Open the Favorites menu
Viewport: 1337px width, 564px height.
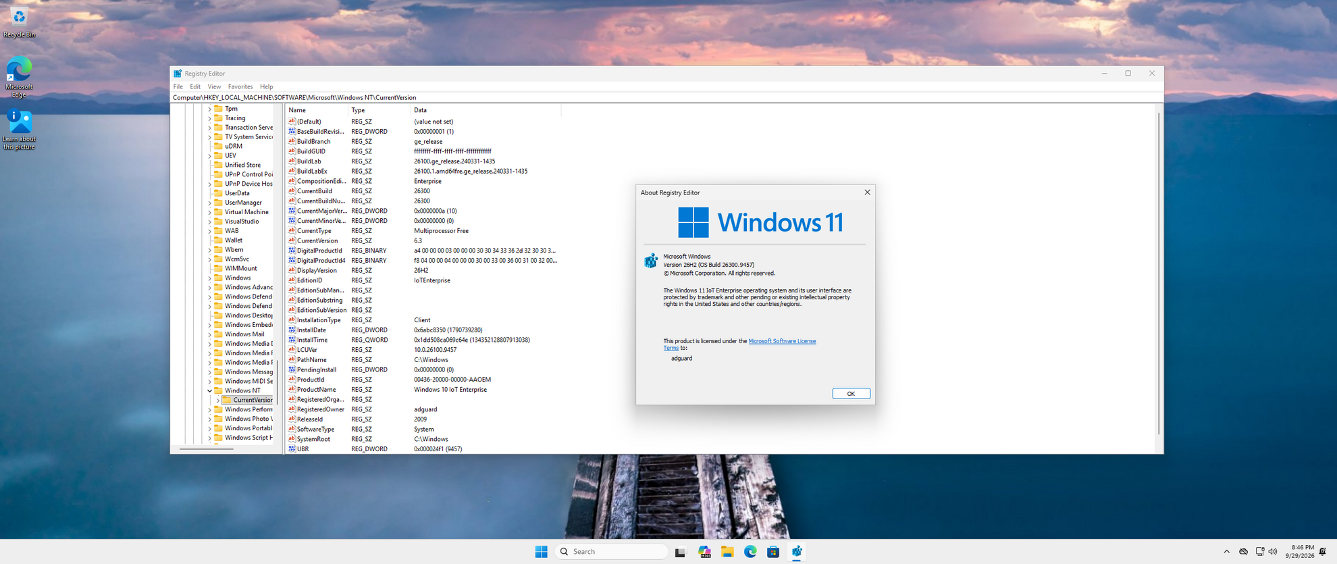coord(240,86)
